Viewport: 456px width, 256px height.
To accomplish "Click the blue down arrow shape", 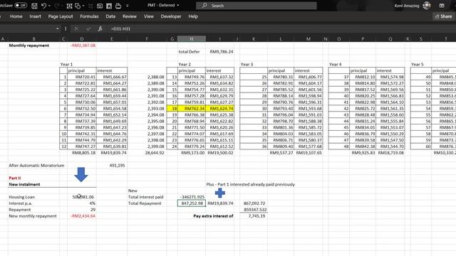I will [81, 174].
